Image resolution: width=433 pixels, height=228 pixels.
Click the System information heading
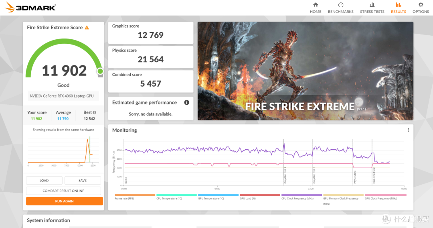click(x=49, y=220)
